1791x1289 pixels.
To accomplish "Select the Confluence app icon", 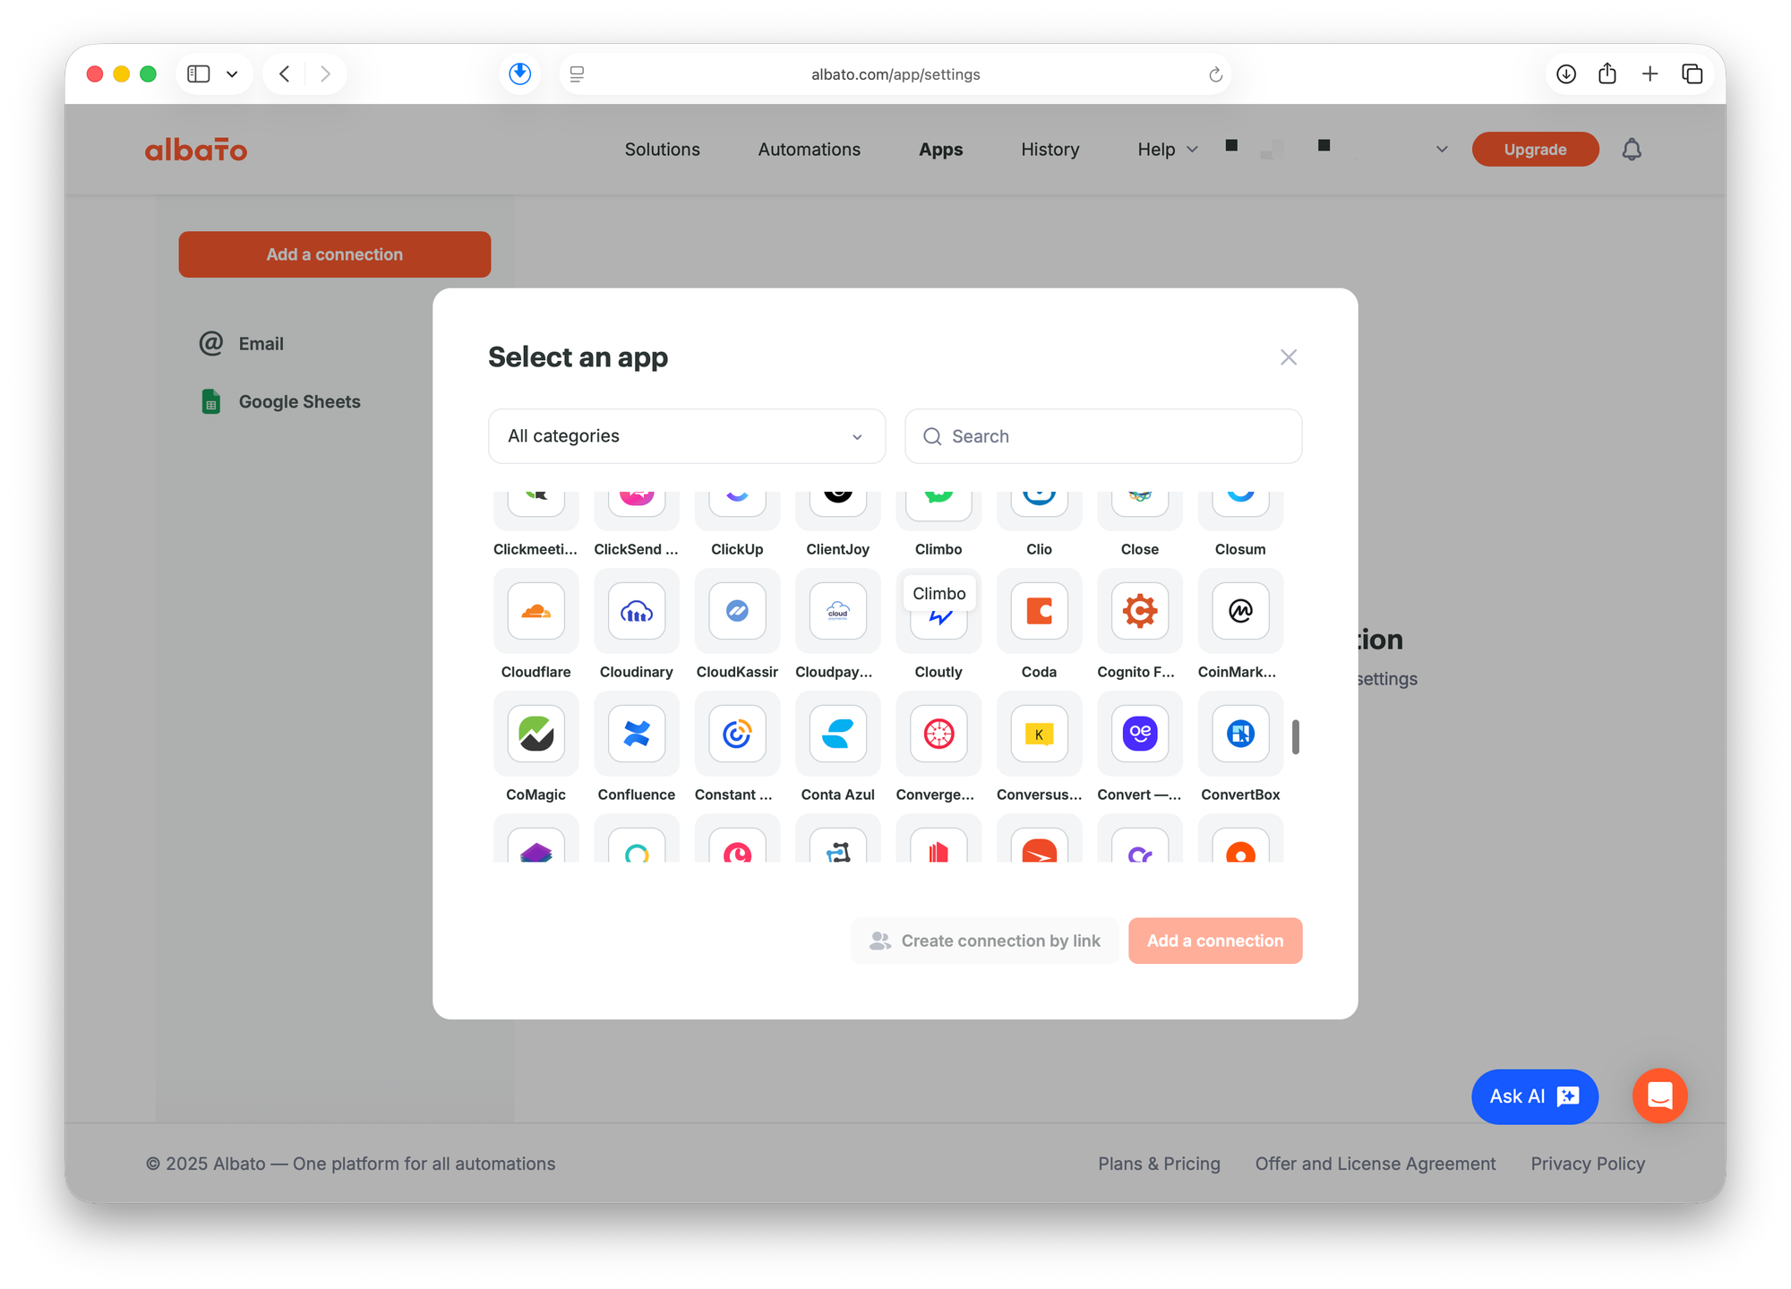I will point(636,735).
